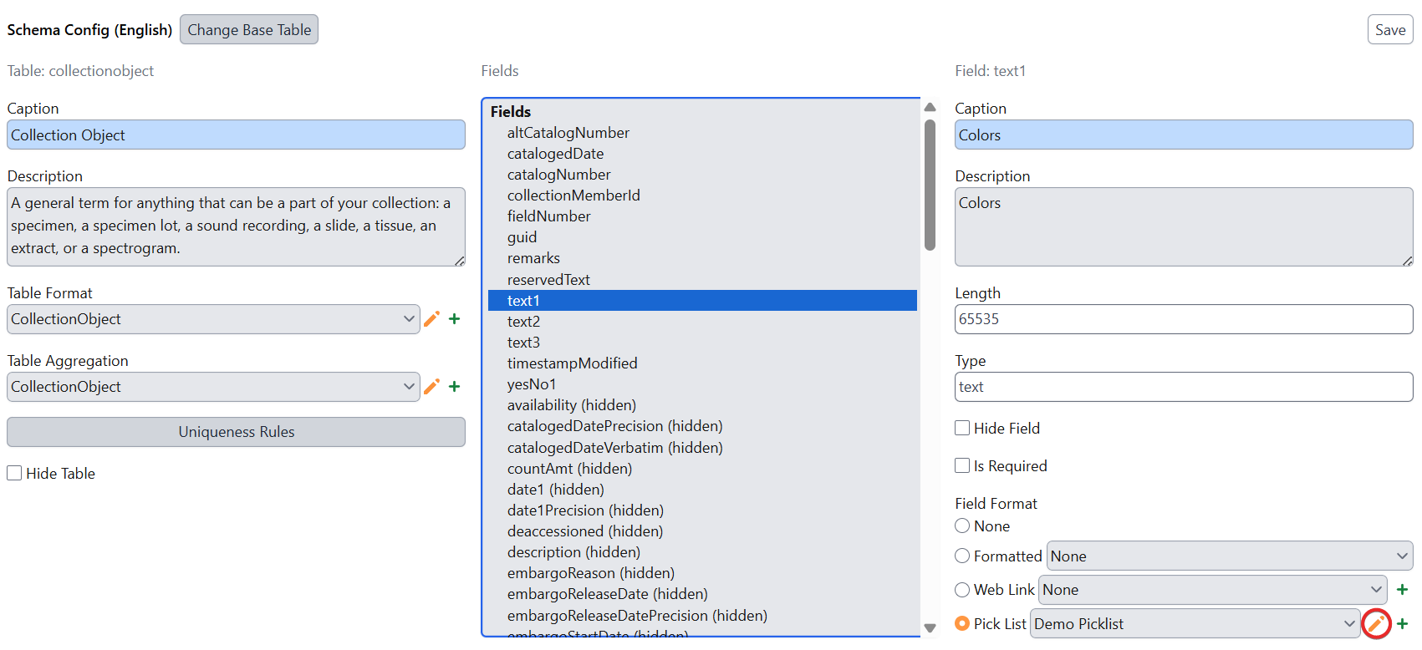Add a new Web Link
This screenshot has width=1422, height=650.
pyautogui.click(x=1403, y=590)
